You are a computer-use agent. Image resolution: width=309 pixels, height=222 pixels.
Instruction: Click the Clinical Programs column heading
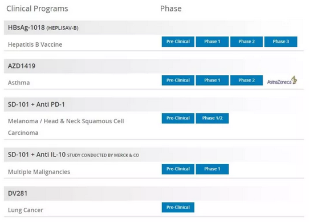[x=37, y=9]
